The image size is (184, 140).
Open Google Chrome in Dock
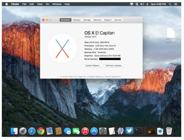41,131
